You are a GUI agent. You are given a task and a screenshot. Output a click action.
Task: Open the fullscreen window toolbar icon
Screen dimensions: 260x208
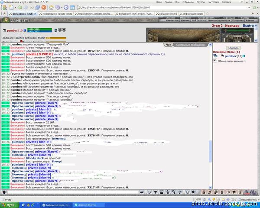tap(72, 7)
